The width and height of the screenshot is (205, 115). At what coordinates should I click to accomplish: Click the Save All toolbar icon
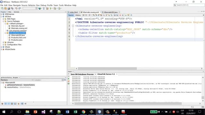click(x=12, y=9)
